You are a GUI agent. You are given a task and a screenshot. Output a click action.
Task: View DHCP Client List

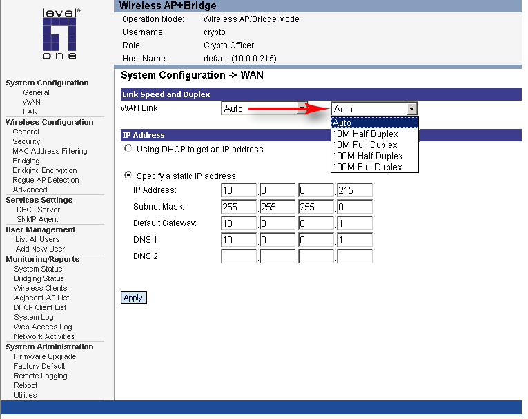(40, 307)
